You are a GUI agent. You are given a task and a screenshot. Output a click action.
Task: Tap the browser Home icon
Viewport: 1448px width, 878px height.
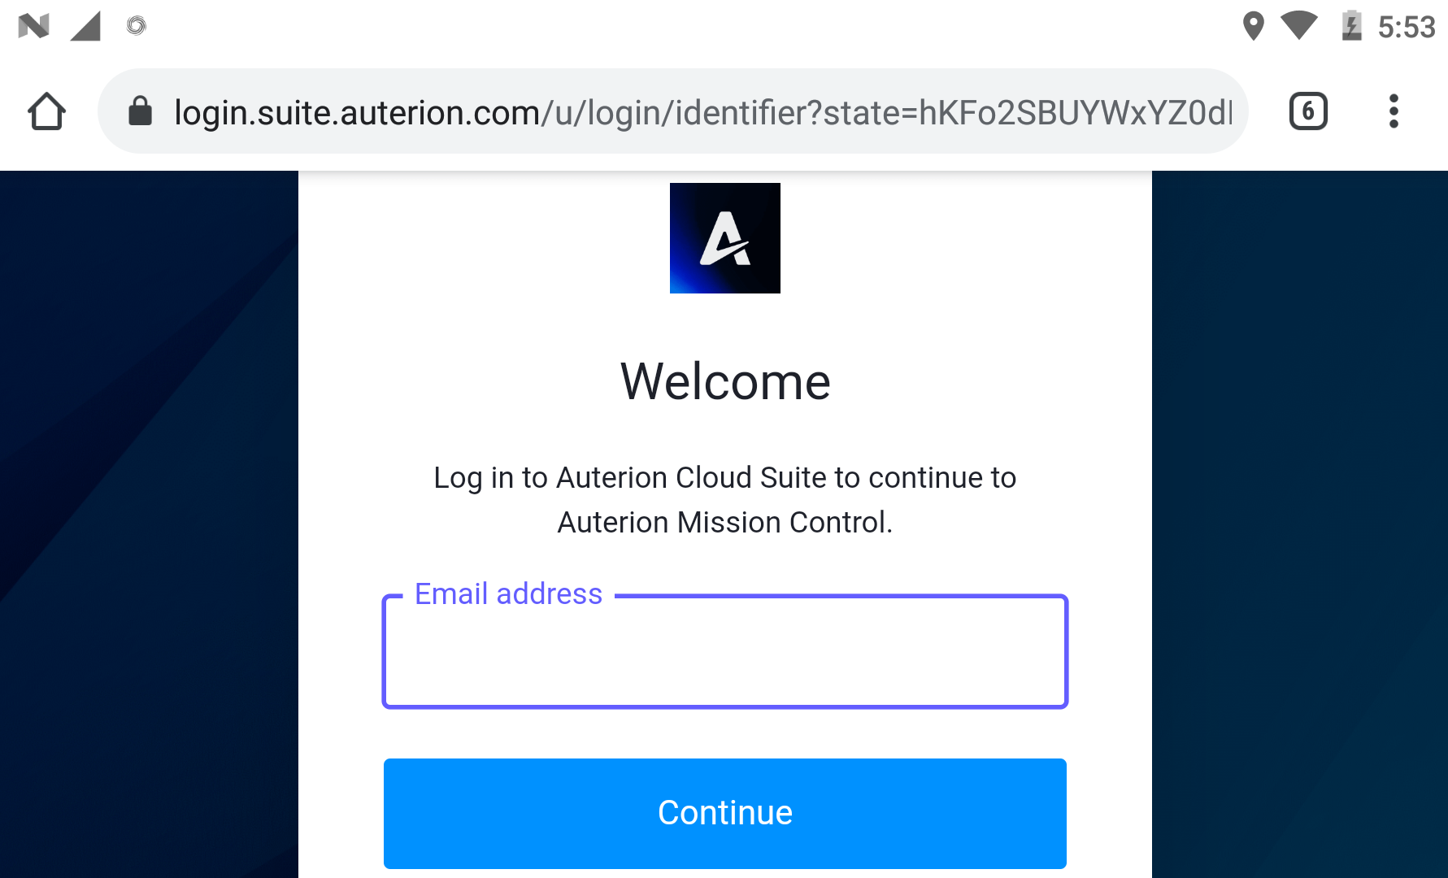[x=46, y=111]
